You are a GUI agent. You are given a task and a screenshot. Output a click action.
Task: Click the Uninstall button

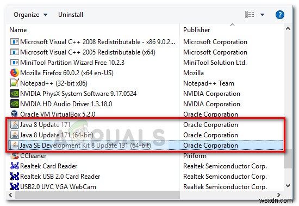(71, 15)
